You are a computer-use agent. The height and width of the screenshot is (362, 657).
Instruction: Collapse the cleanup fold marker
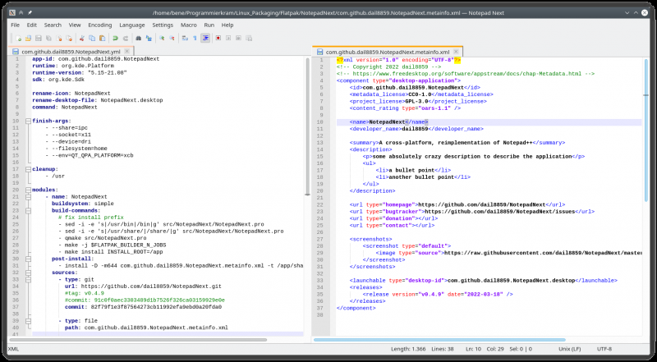coord(28,169)
